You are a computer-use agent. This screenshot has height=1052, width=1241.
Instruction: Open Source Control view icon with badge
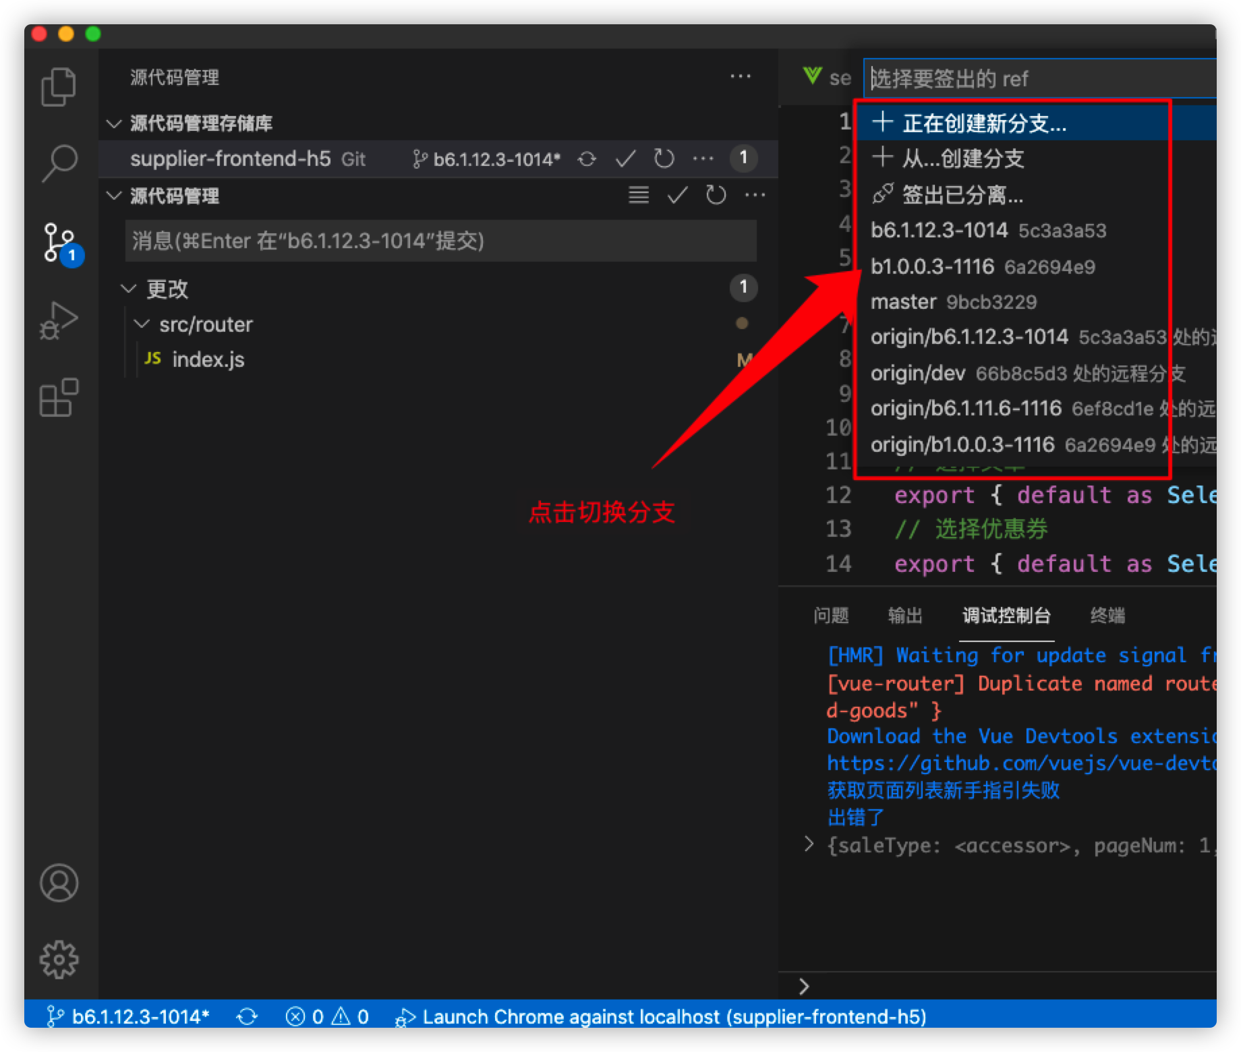tap(61, 244)
